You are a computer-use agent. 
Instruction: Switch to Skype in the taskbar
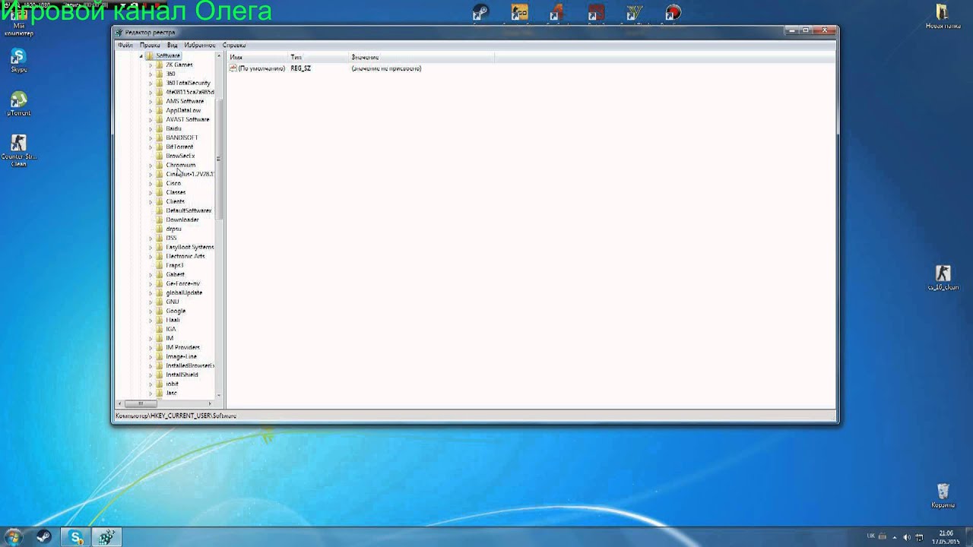coord(76,537)
